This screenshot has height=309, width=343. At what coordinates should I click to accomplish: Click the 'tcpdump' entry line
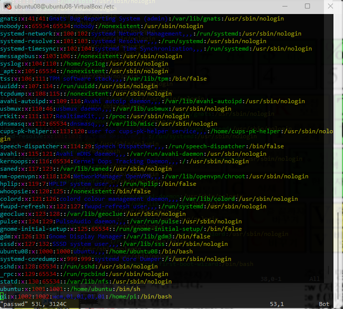click(x=86, y=94)
